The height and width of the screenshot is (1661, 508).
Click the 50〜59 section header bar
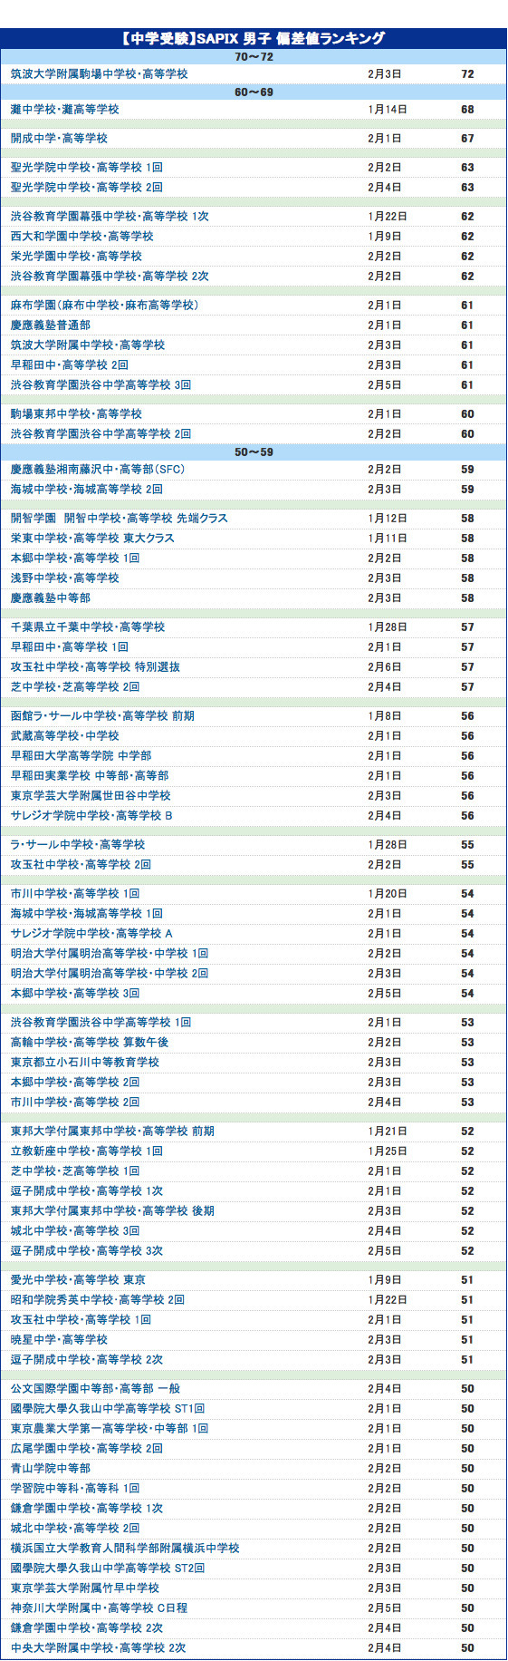pyautogui.click(x=254, y=452)
